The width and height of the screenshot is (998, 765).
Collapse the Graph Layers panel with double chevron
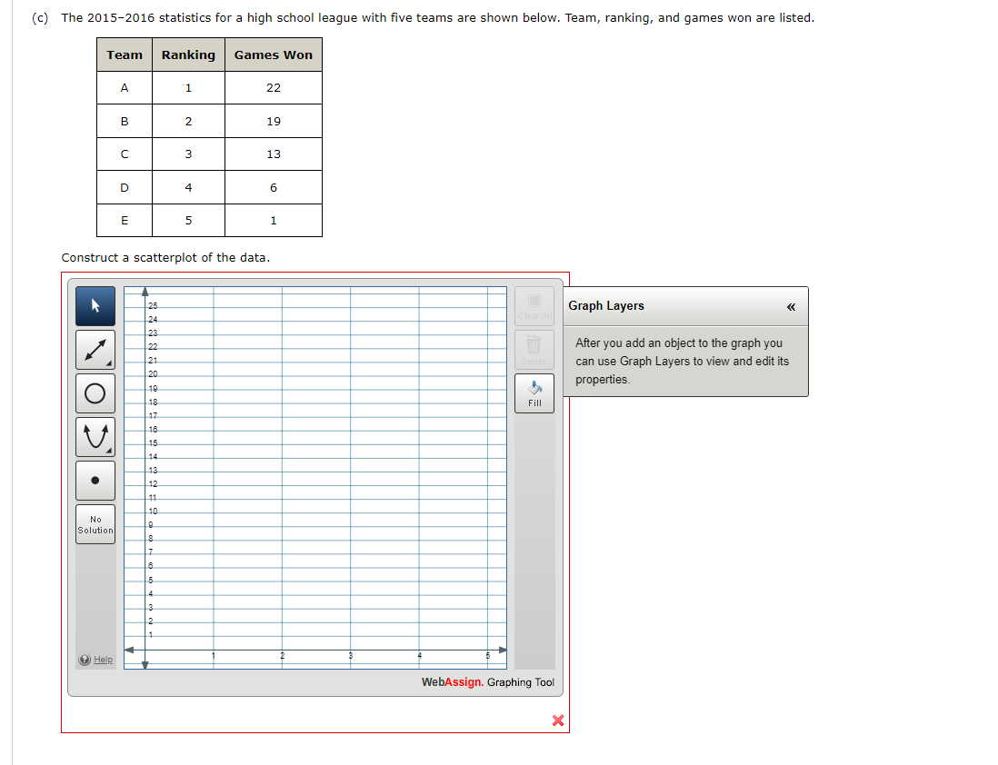(792, 306)
